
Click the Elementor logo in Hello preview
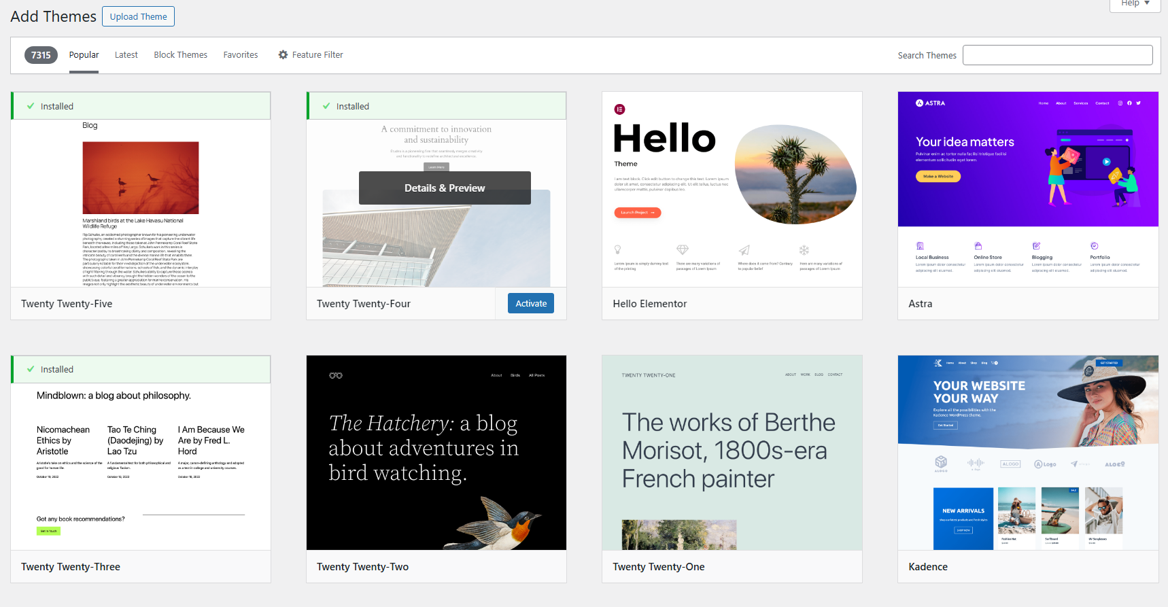pos(619,109)
